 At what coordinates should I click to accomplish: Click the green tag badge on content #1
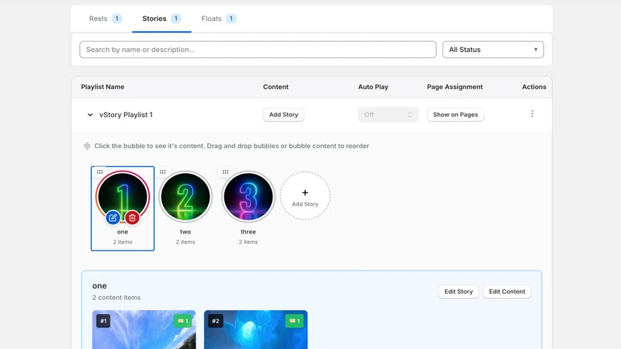(x=182, y=321)
